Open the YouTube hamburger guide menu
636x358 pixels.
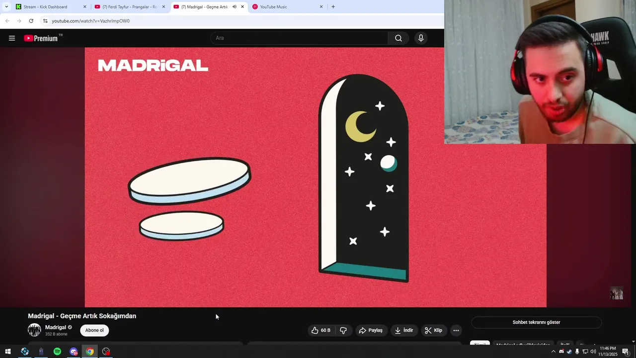tap(12, 38)
